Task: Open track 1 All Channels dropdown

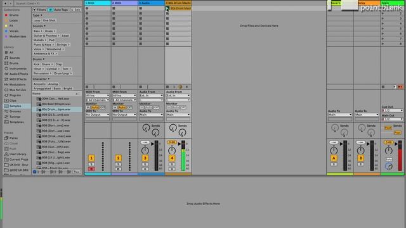Action: point(98,100)
